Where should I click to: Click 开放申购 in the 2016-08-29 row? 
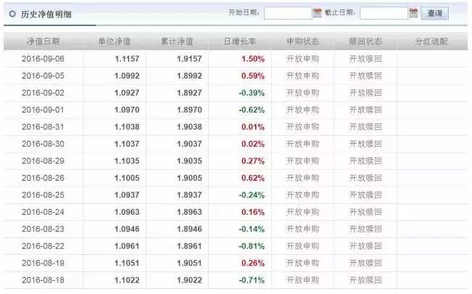302,161
